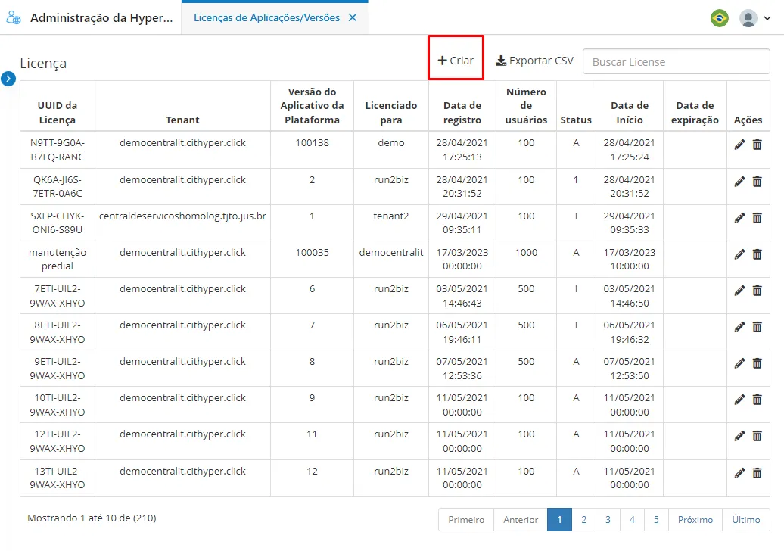Edit the manutenção predial license

(739, 254)
